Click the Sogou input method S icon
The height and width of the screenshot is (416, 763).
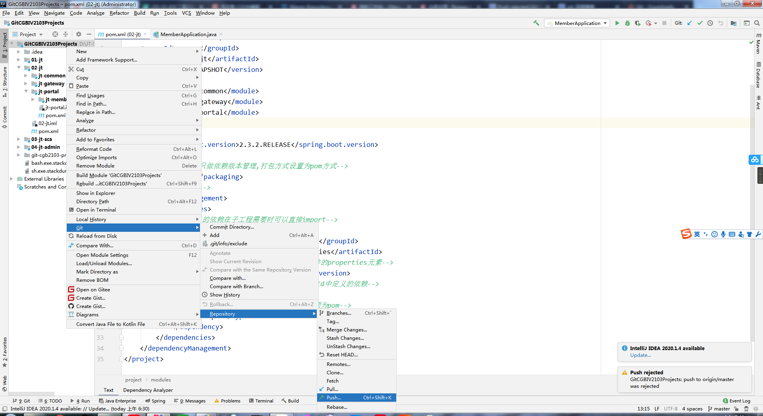point(686,234)
